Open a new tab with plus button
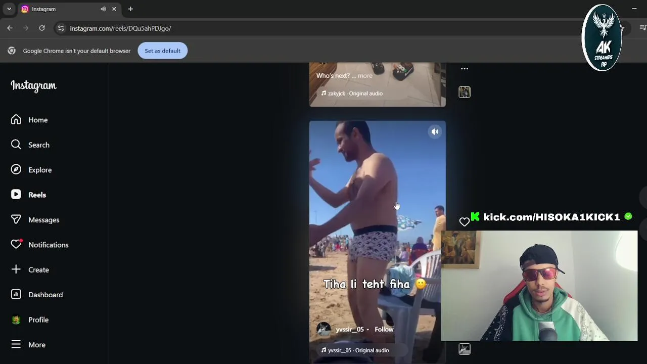Screen dimensions: 647x364 coord(130,9)
